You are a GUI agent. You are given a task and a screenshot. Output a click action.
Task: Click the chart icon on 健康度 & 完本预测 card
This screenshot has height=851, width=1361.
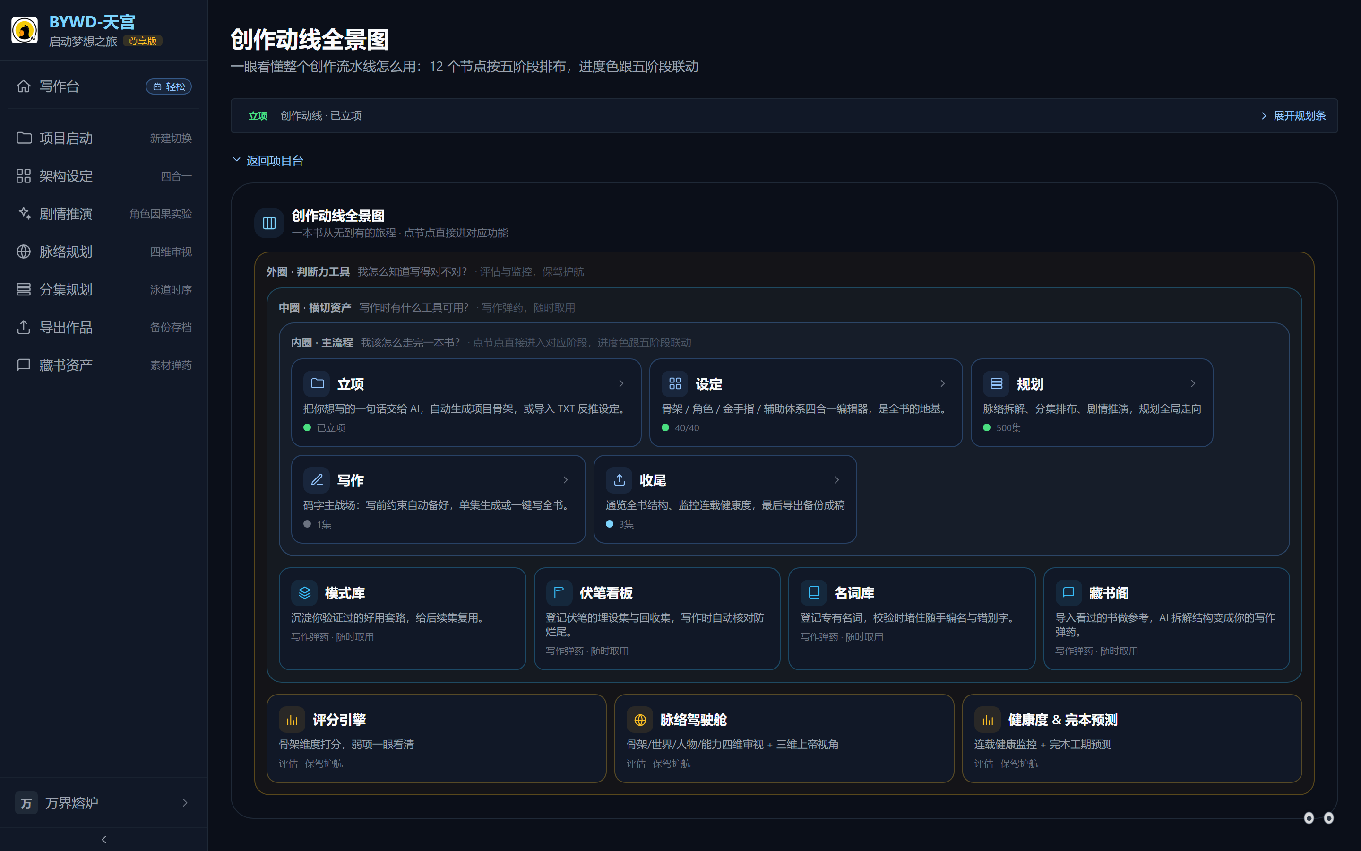click(x=988, y=720)
